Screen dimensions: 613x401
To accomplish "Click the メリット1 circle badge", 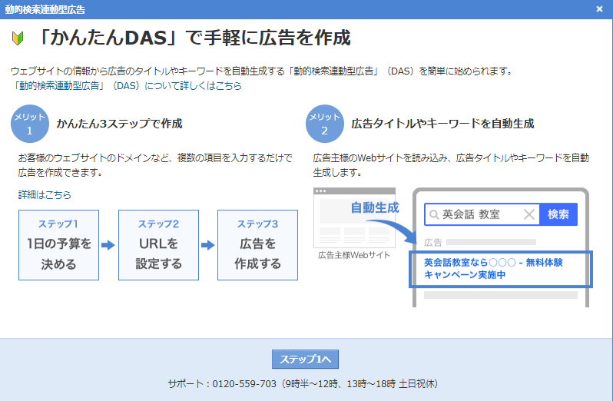I will pyautogui.click(x=30, y=124).
